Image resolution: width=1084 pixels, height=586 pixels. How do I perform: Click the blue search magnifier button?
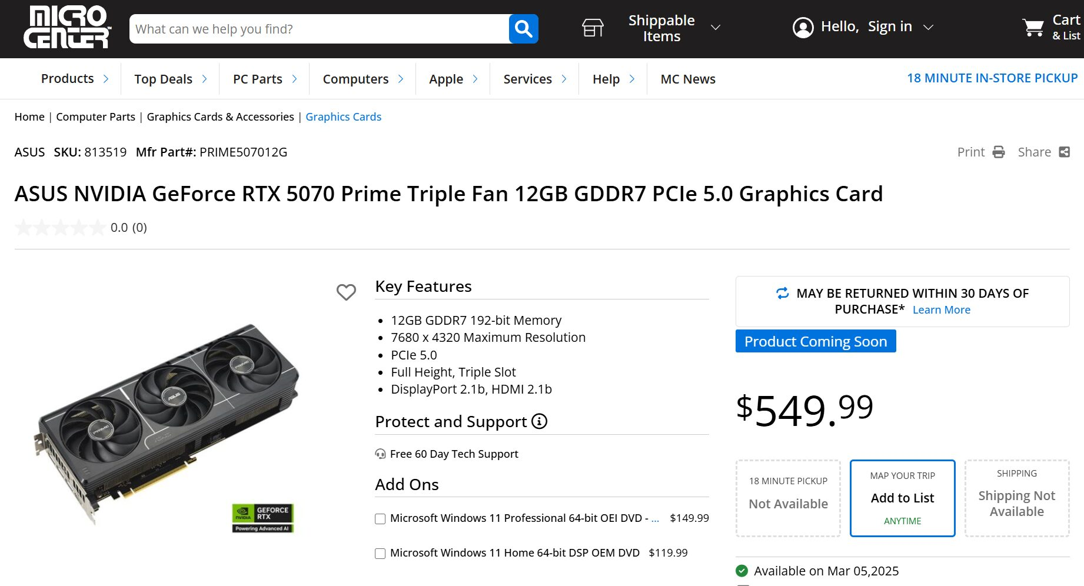[523, 29]
